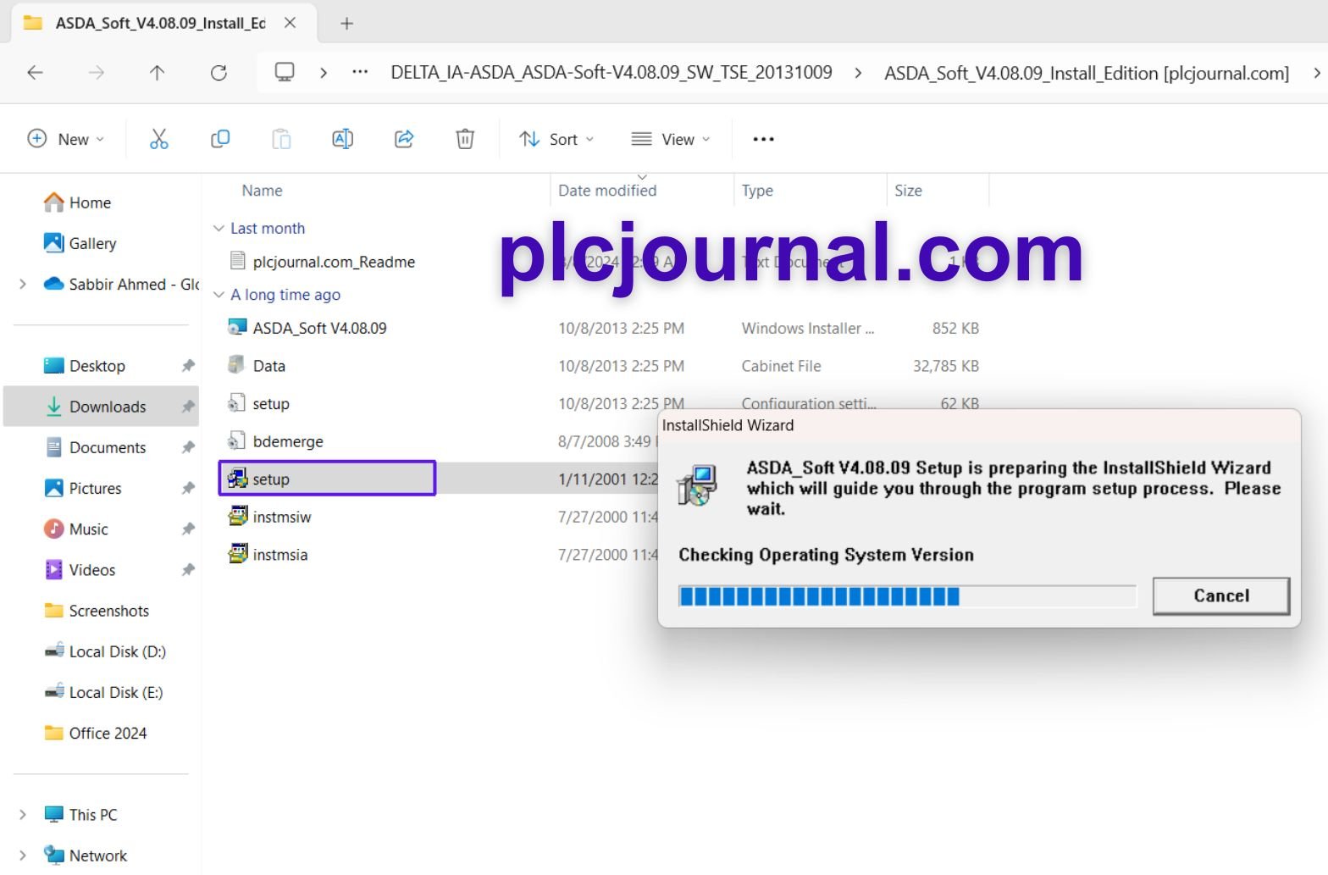Expand the Sabbir Ahmed OneDrive tree node
Viewport: 1328px width, 875px height.
[23, 284]
